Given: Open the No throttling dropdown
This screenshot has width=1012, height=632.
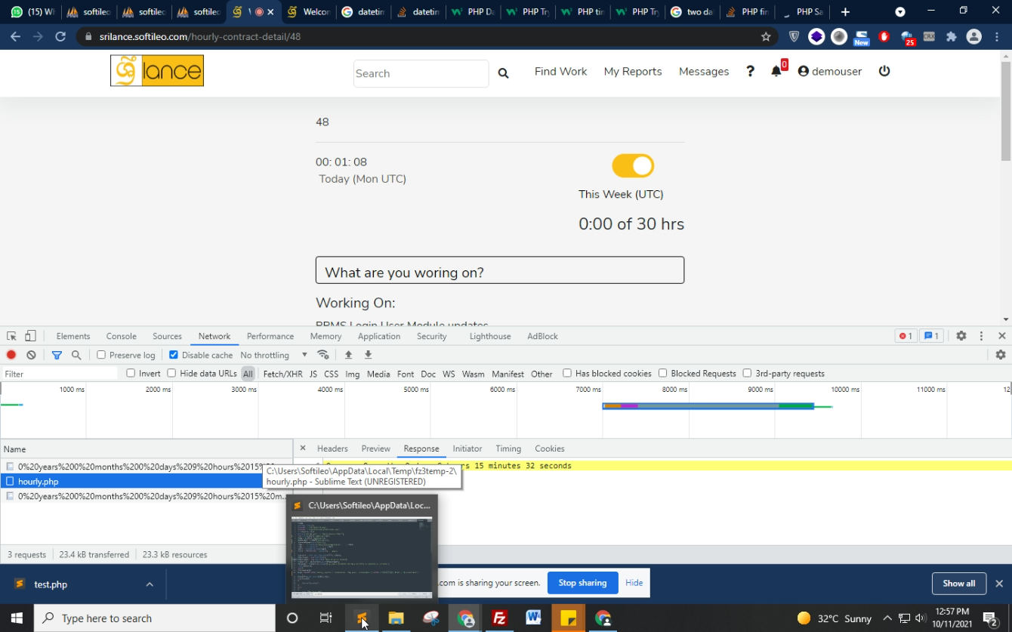Looking at the screenshot, I should pos(273,355).
